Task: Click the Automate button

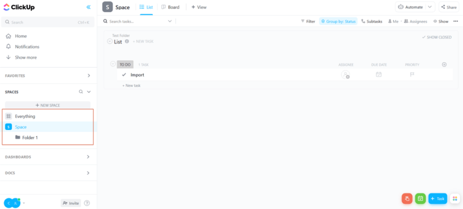Action: pyautogui.click(x=411, y=7)
